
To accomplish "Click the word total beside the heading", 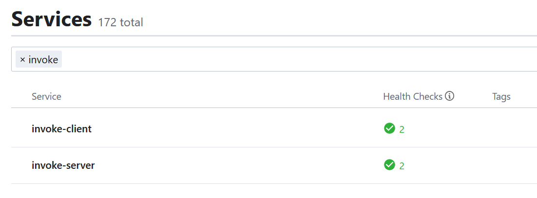I will click(131, 22).
